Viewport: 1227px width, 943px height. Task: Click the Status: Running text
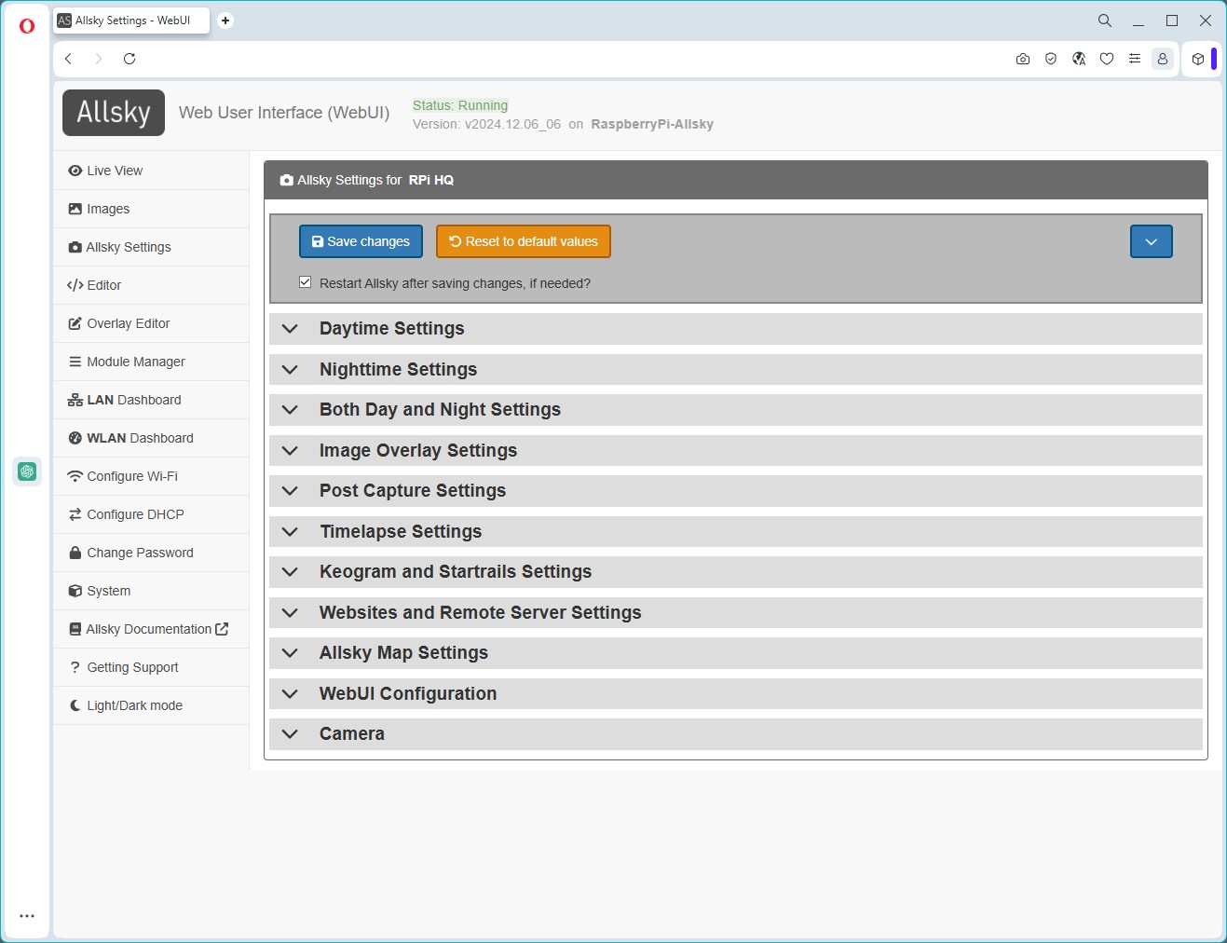460,105
